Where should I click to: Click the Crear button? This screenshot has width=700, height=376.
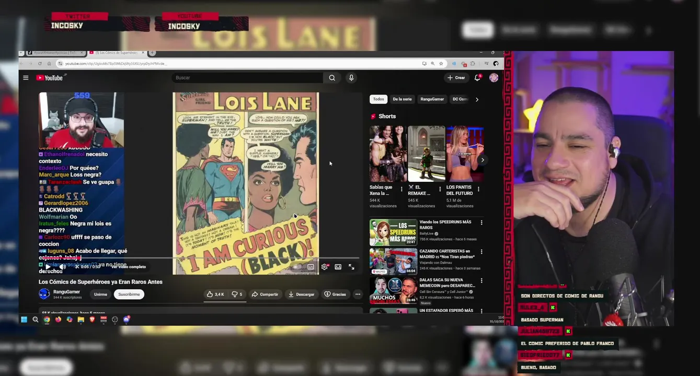[x=456, y=78]
